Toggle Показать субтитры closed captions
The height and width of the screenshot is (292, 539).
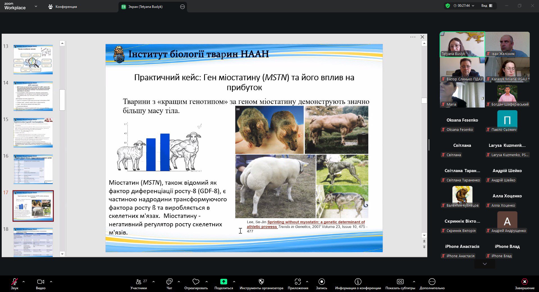point(400,282)
